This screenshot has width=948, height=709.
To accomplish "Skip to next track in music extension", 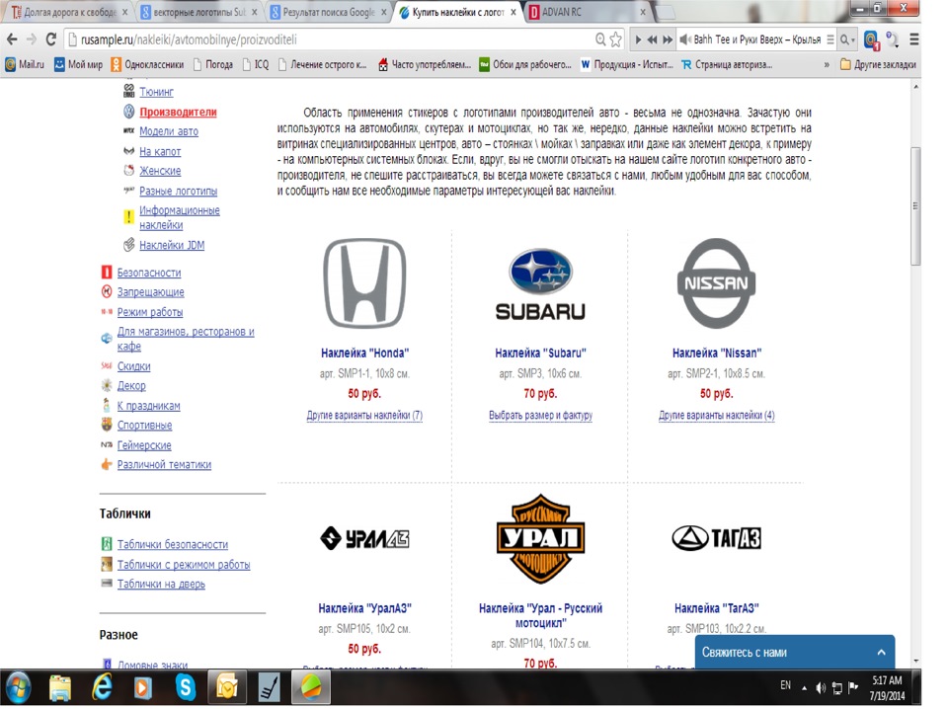I will [668, 39].
